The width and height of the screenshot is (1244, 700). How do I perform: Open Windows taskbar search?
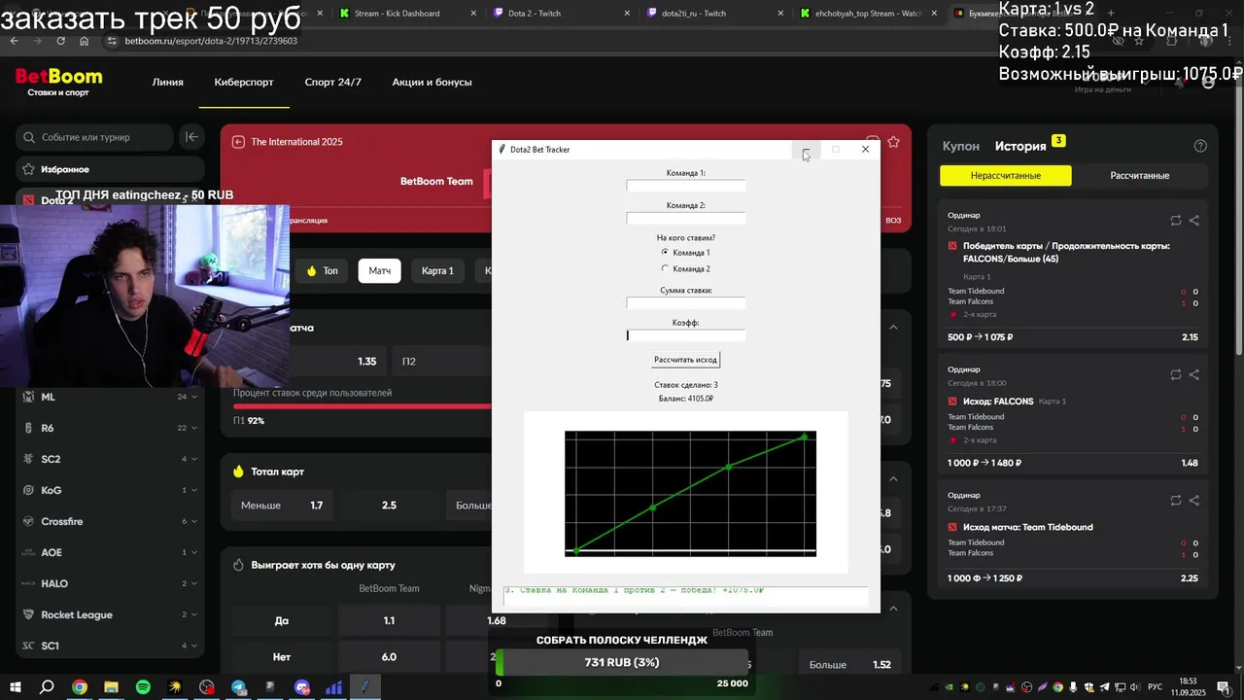pyautogui.click(x=47, y=687)
